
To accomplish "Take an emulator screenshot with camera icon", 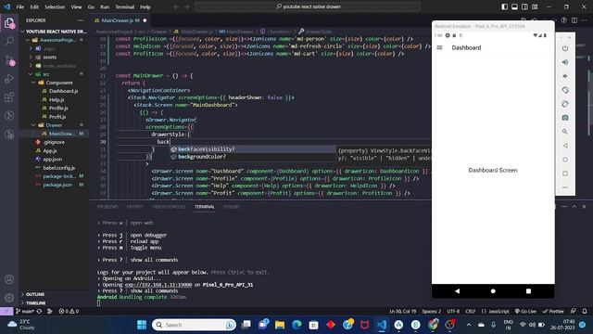I will coord(565,118).
